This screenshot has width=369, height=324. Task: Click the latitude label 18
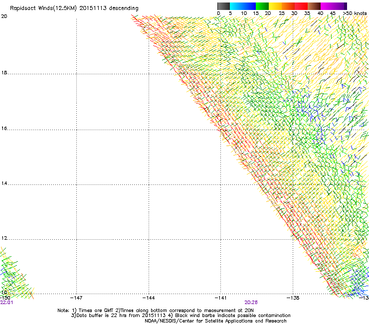(4, 73)
